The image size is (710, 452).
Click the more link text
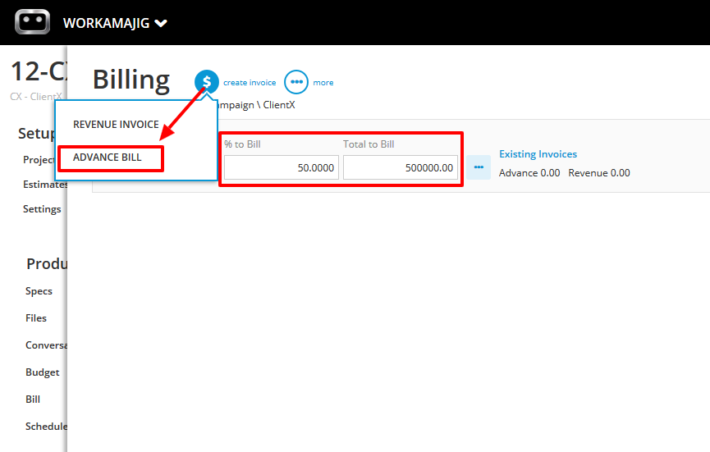tap(323, 82)
